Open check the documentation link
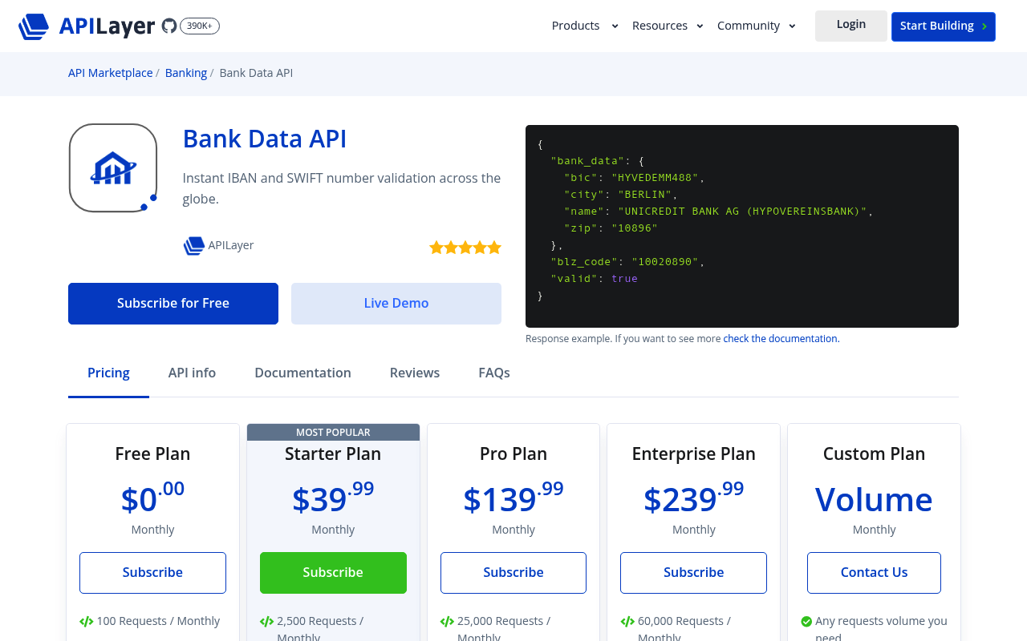 click(781, 339)
